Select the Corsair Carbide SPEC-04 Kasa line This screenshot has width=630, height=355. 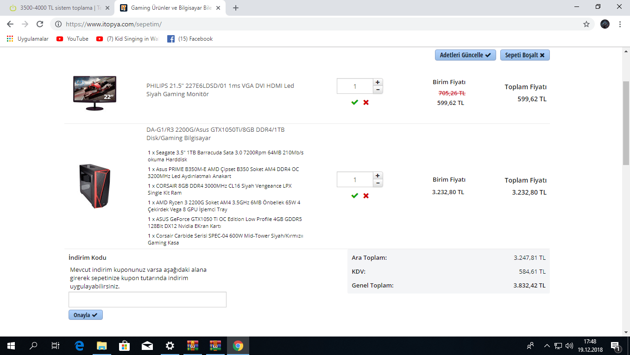[x=226, y=239]
